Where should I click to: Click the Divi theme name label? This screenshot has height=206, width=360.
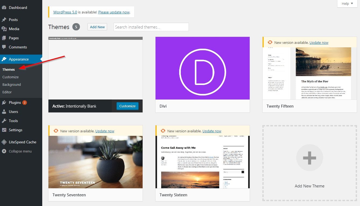tap(163, 106)
